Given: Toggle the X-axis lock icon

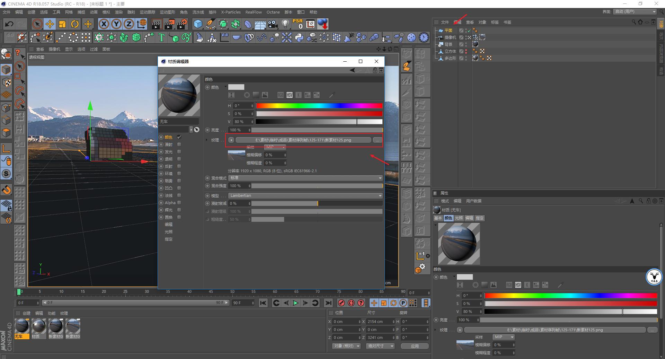Looking at the screenshot, I should pos(104,24).
